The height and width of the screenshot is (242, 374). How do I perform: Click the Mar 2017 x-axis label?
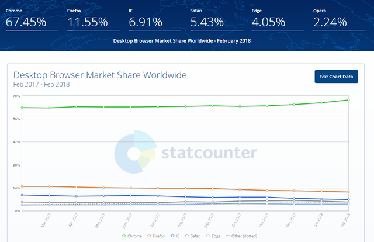46,220
